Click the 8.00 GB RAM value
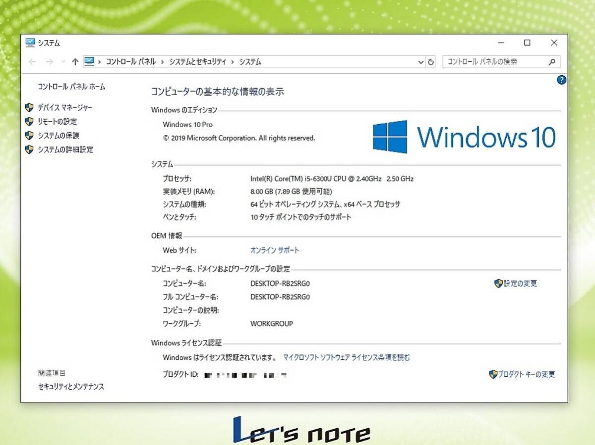Screen dimensions: 595x445 tap(291, 192)
